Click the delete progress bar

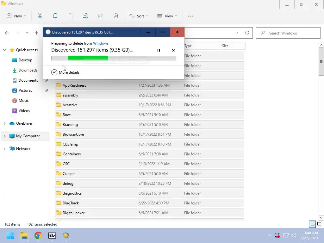(x=114, y=58)
